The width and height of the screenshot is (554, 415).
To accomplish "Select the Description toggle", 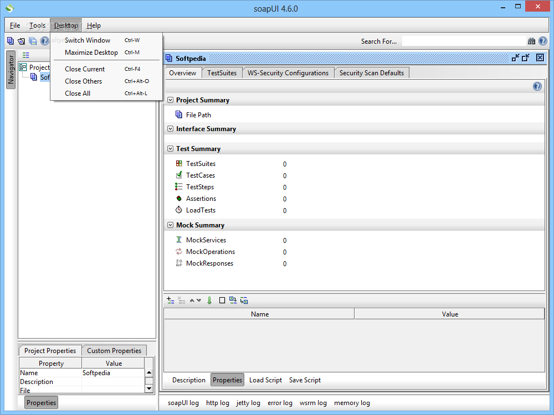I will [x=189, y=380].
